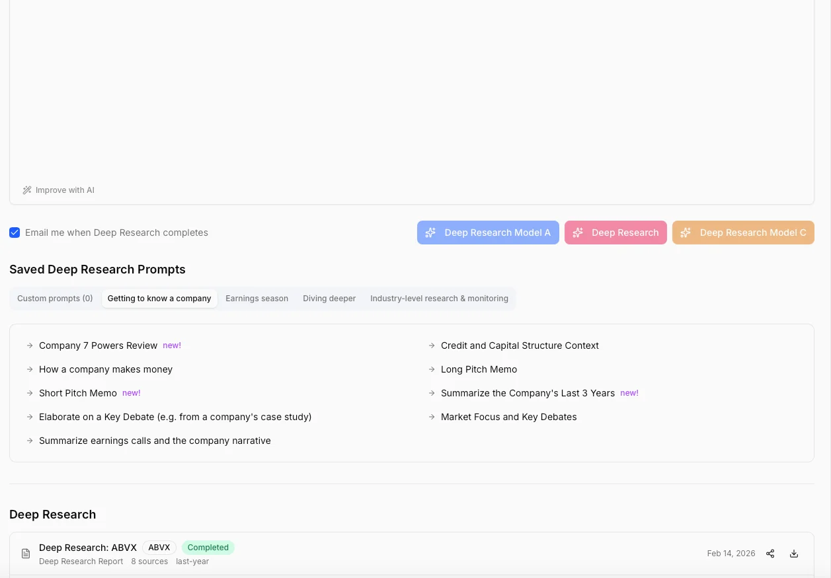This screenshot has height=578, width=831.
Task: Click the Deep Research: ABVX report title
Action: pos(88,548)
